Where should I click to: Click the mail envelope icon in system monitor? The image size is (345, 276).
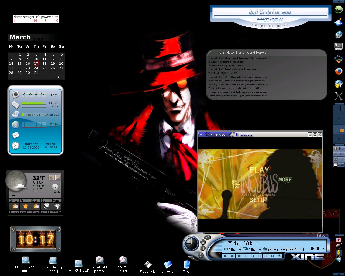coord(16,135)
